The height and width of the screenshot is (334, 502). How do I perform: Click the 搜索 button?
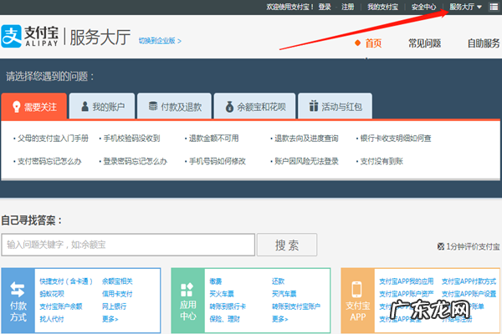[287, 245]
